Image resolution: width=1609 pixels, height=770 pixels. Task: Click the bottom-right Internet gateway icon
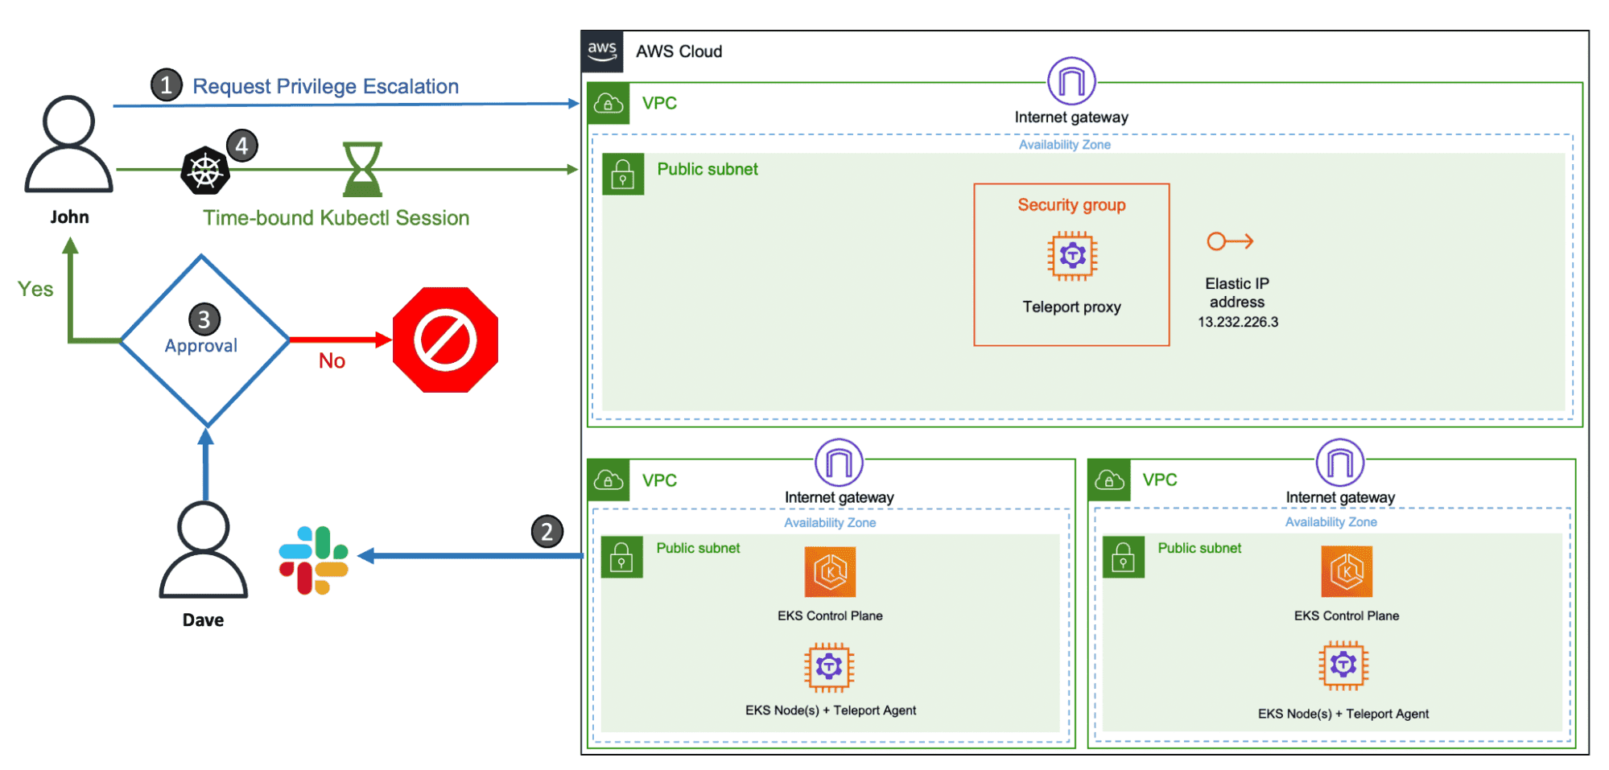coord(1340,463)
